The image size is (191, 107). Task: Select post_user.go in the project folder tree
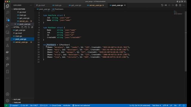(22, 39)
